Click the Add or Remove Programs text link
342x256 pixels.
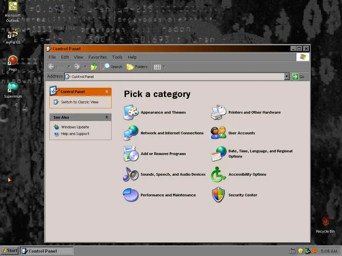[163, 154]
